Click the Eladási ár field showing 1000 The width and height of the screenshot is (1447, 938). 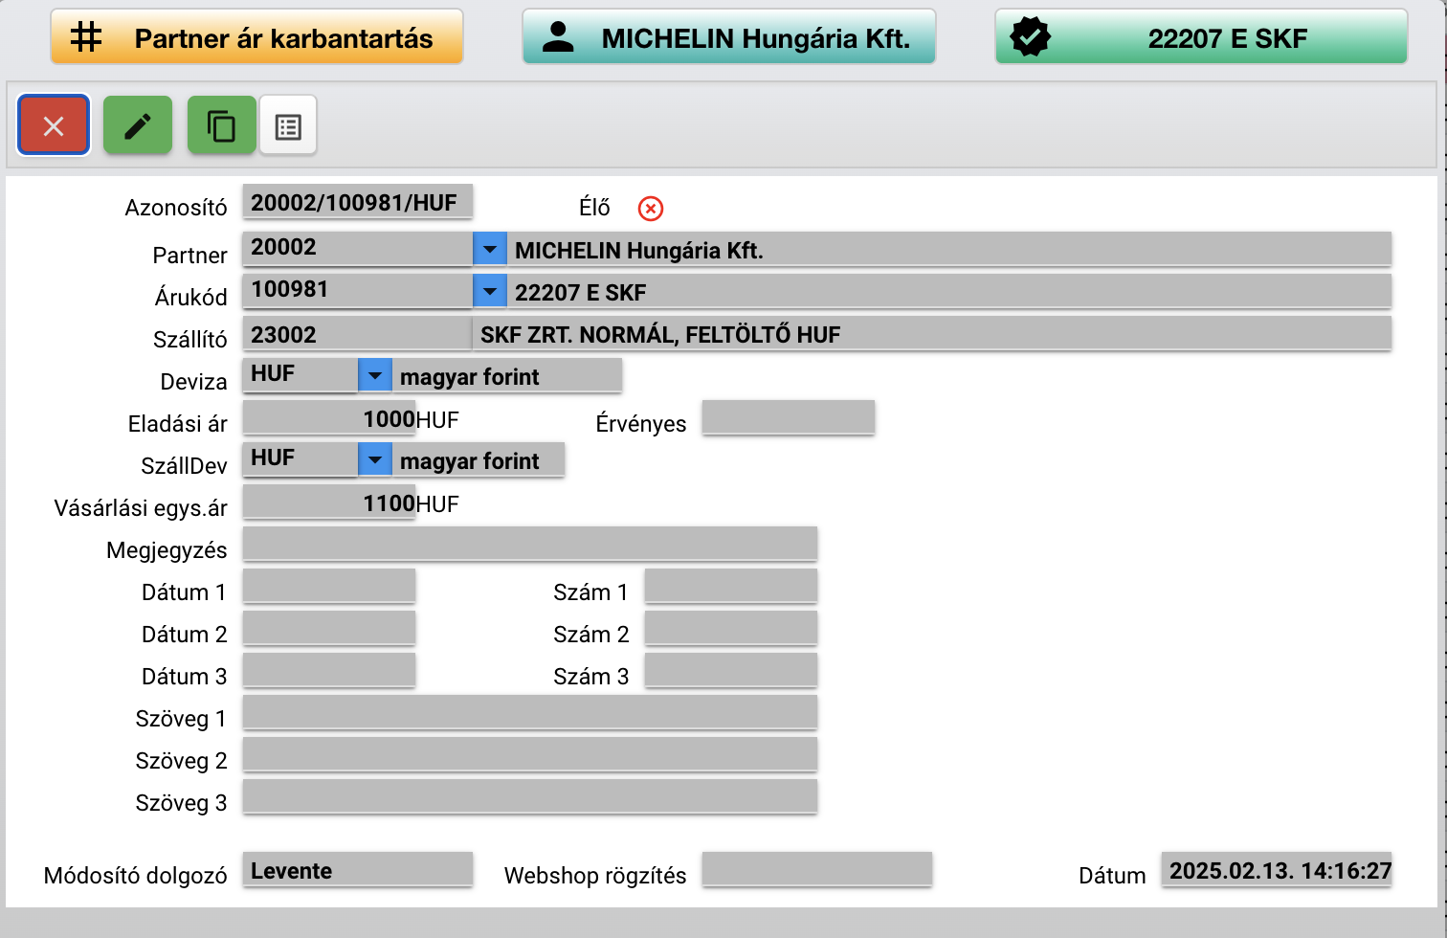click(x=329, y=418)
